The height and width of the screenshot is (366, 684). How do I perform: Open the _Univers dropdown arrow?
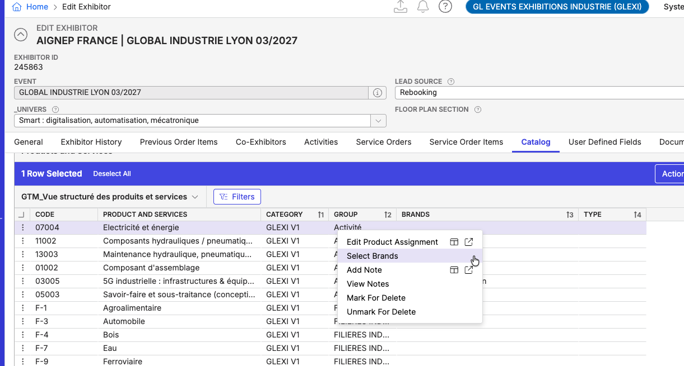click(x=378, y=121)
